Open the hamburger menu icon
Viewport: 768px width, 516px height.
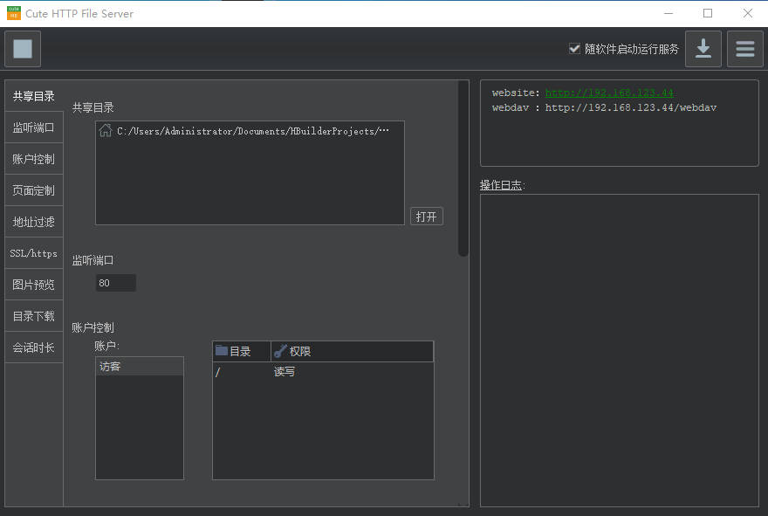pyautogui.click(x=745, y=49)
